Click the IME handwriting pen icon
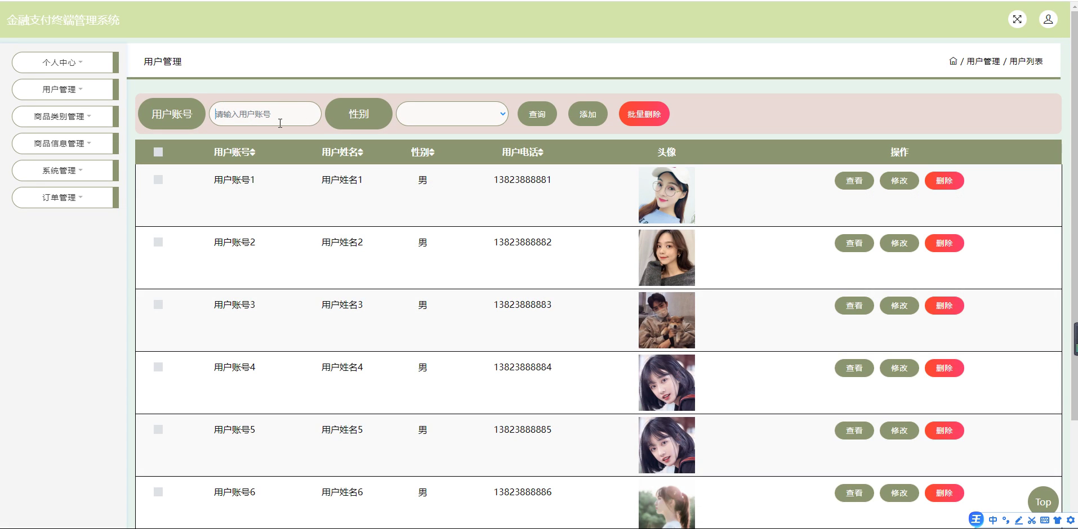1078x529 pixels. 1019,520
